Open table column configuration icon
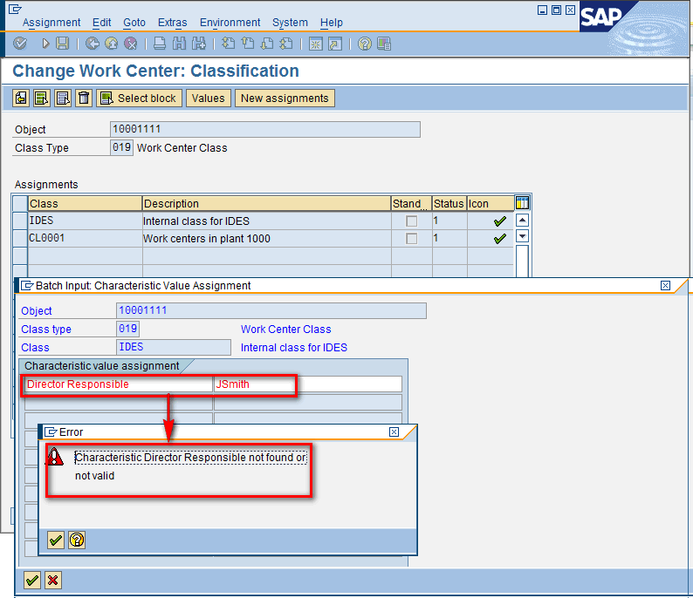 (522, 203)
